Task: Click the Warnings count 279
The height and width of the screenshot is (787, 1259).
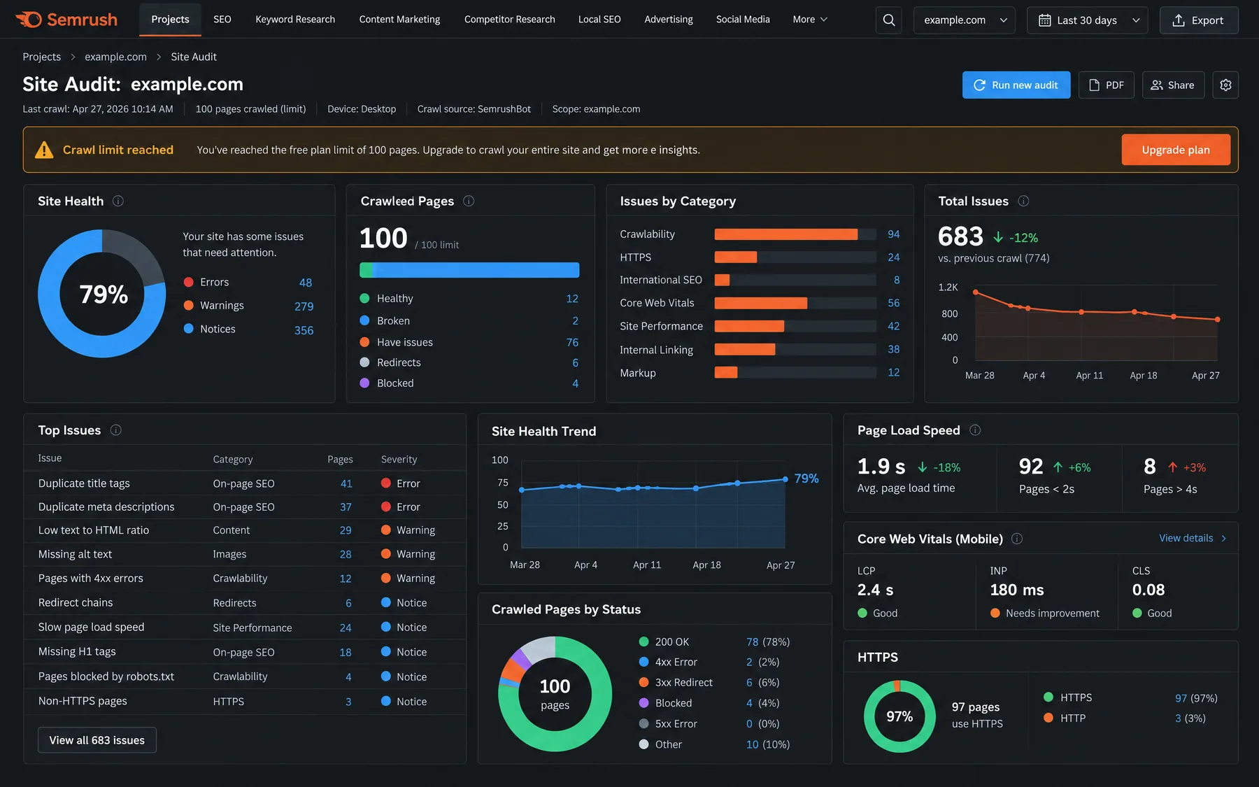Action: 304,306
